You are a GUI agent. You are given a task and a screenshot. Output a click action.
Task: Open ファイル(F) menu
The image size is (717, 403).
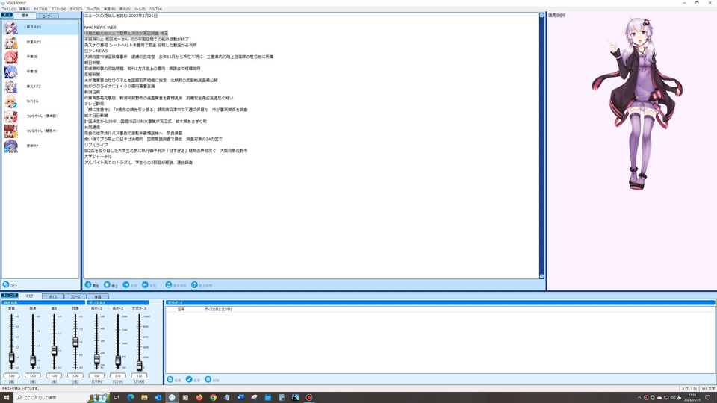(8, 9)
